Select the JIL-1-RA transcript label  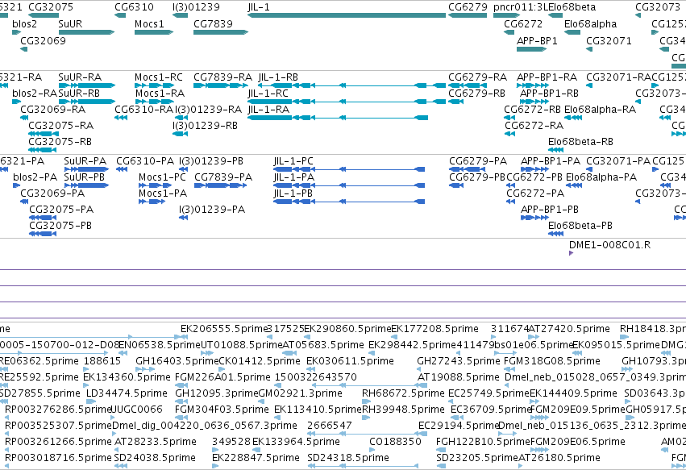[x=268, y=110]
